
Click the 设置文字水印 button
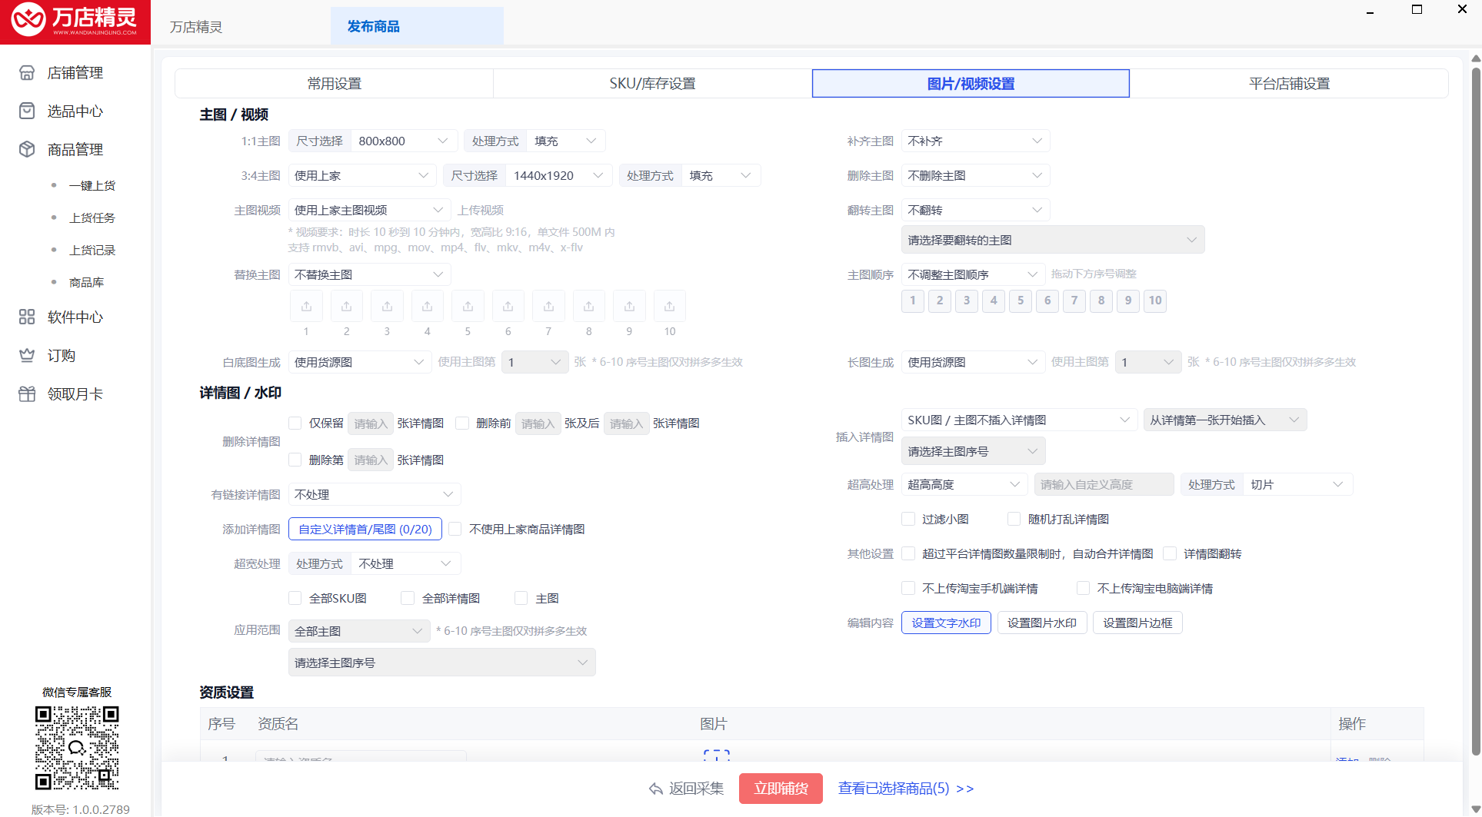pyautogui.click(x=946, y=623)
